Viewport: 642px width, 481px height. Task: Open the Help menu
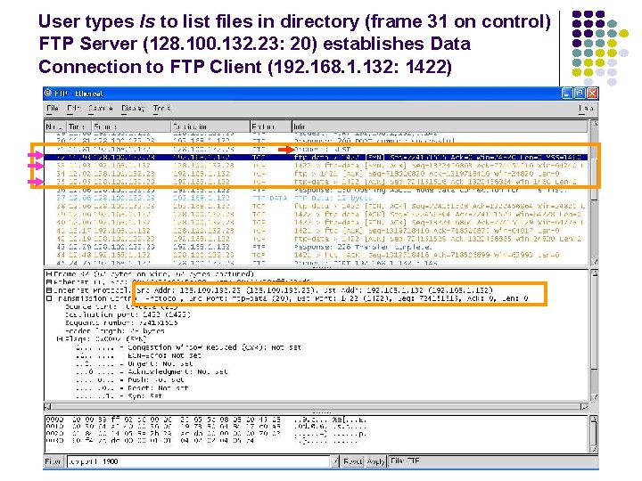(586, 109)
